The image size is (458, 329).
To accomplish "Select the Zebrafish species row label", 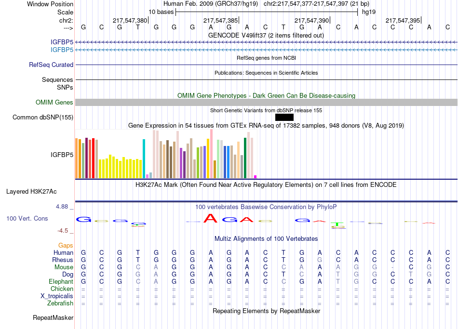I will click(60, 303).
